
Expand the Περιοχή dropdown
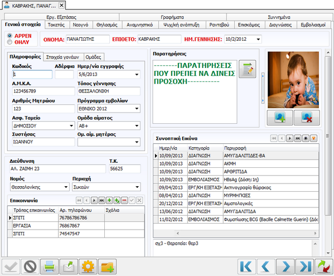coord(137,187)
